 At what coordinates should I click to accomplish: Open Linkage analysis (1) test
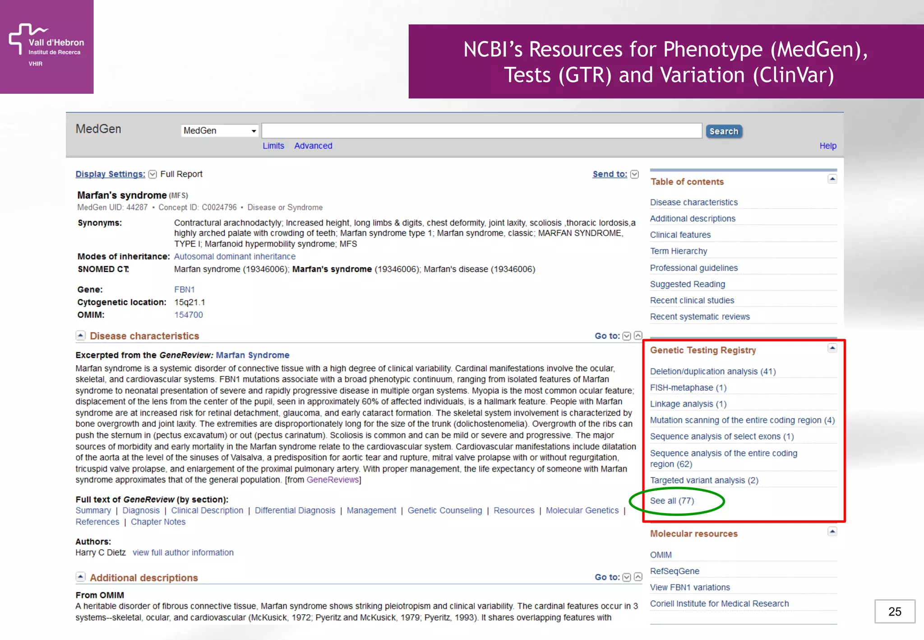(x=688, y=404)
